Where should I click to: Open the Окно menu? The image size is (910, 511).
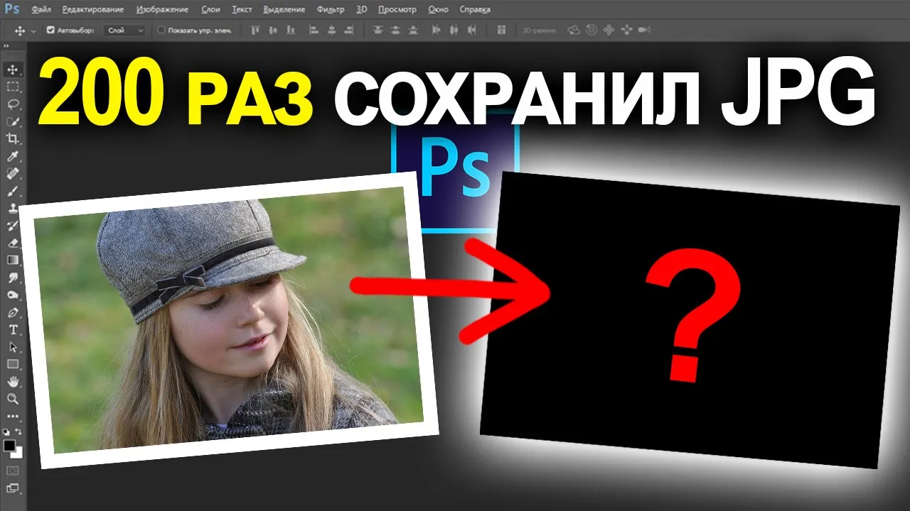(439, 10)
